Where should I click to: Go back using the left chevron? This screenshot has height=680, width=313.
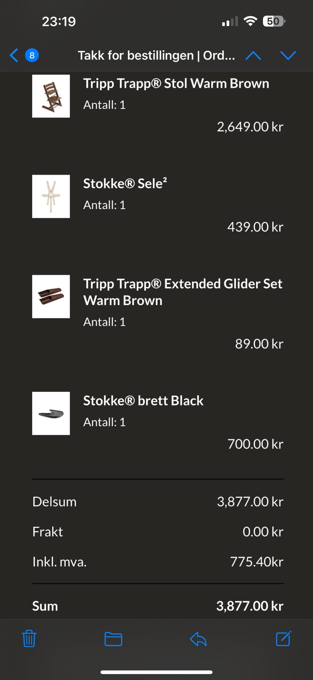click(x=14, y=55)
